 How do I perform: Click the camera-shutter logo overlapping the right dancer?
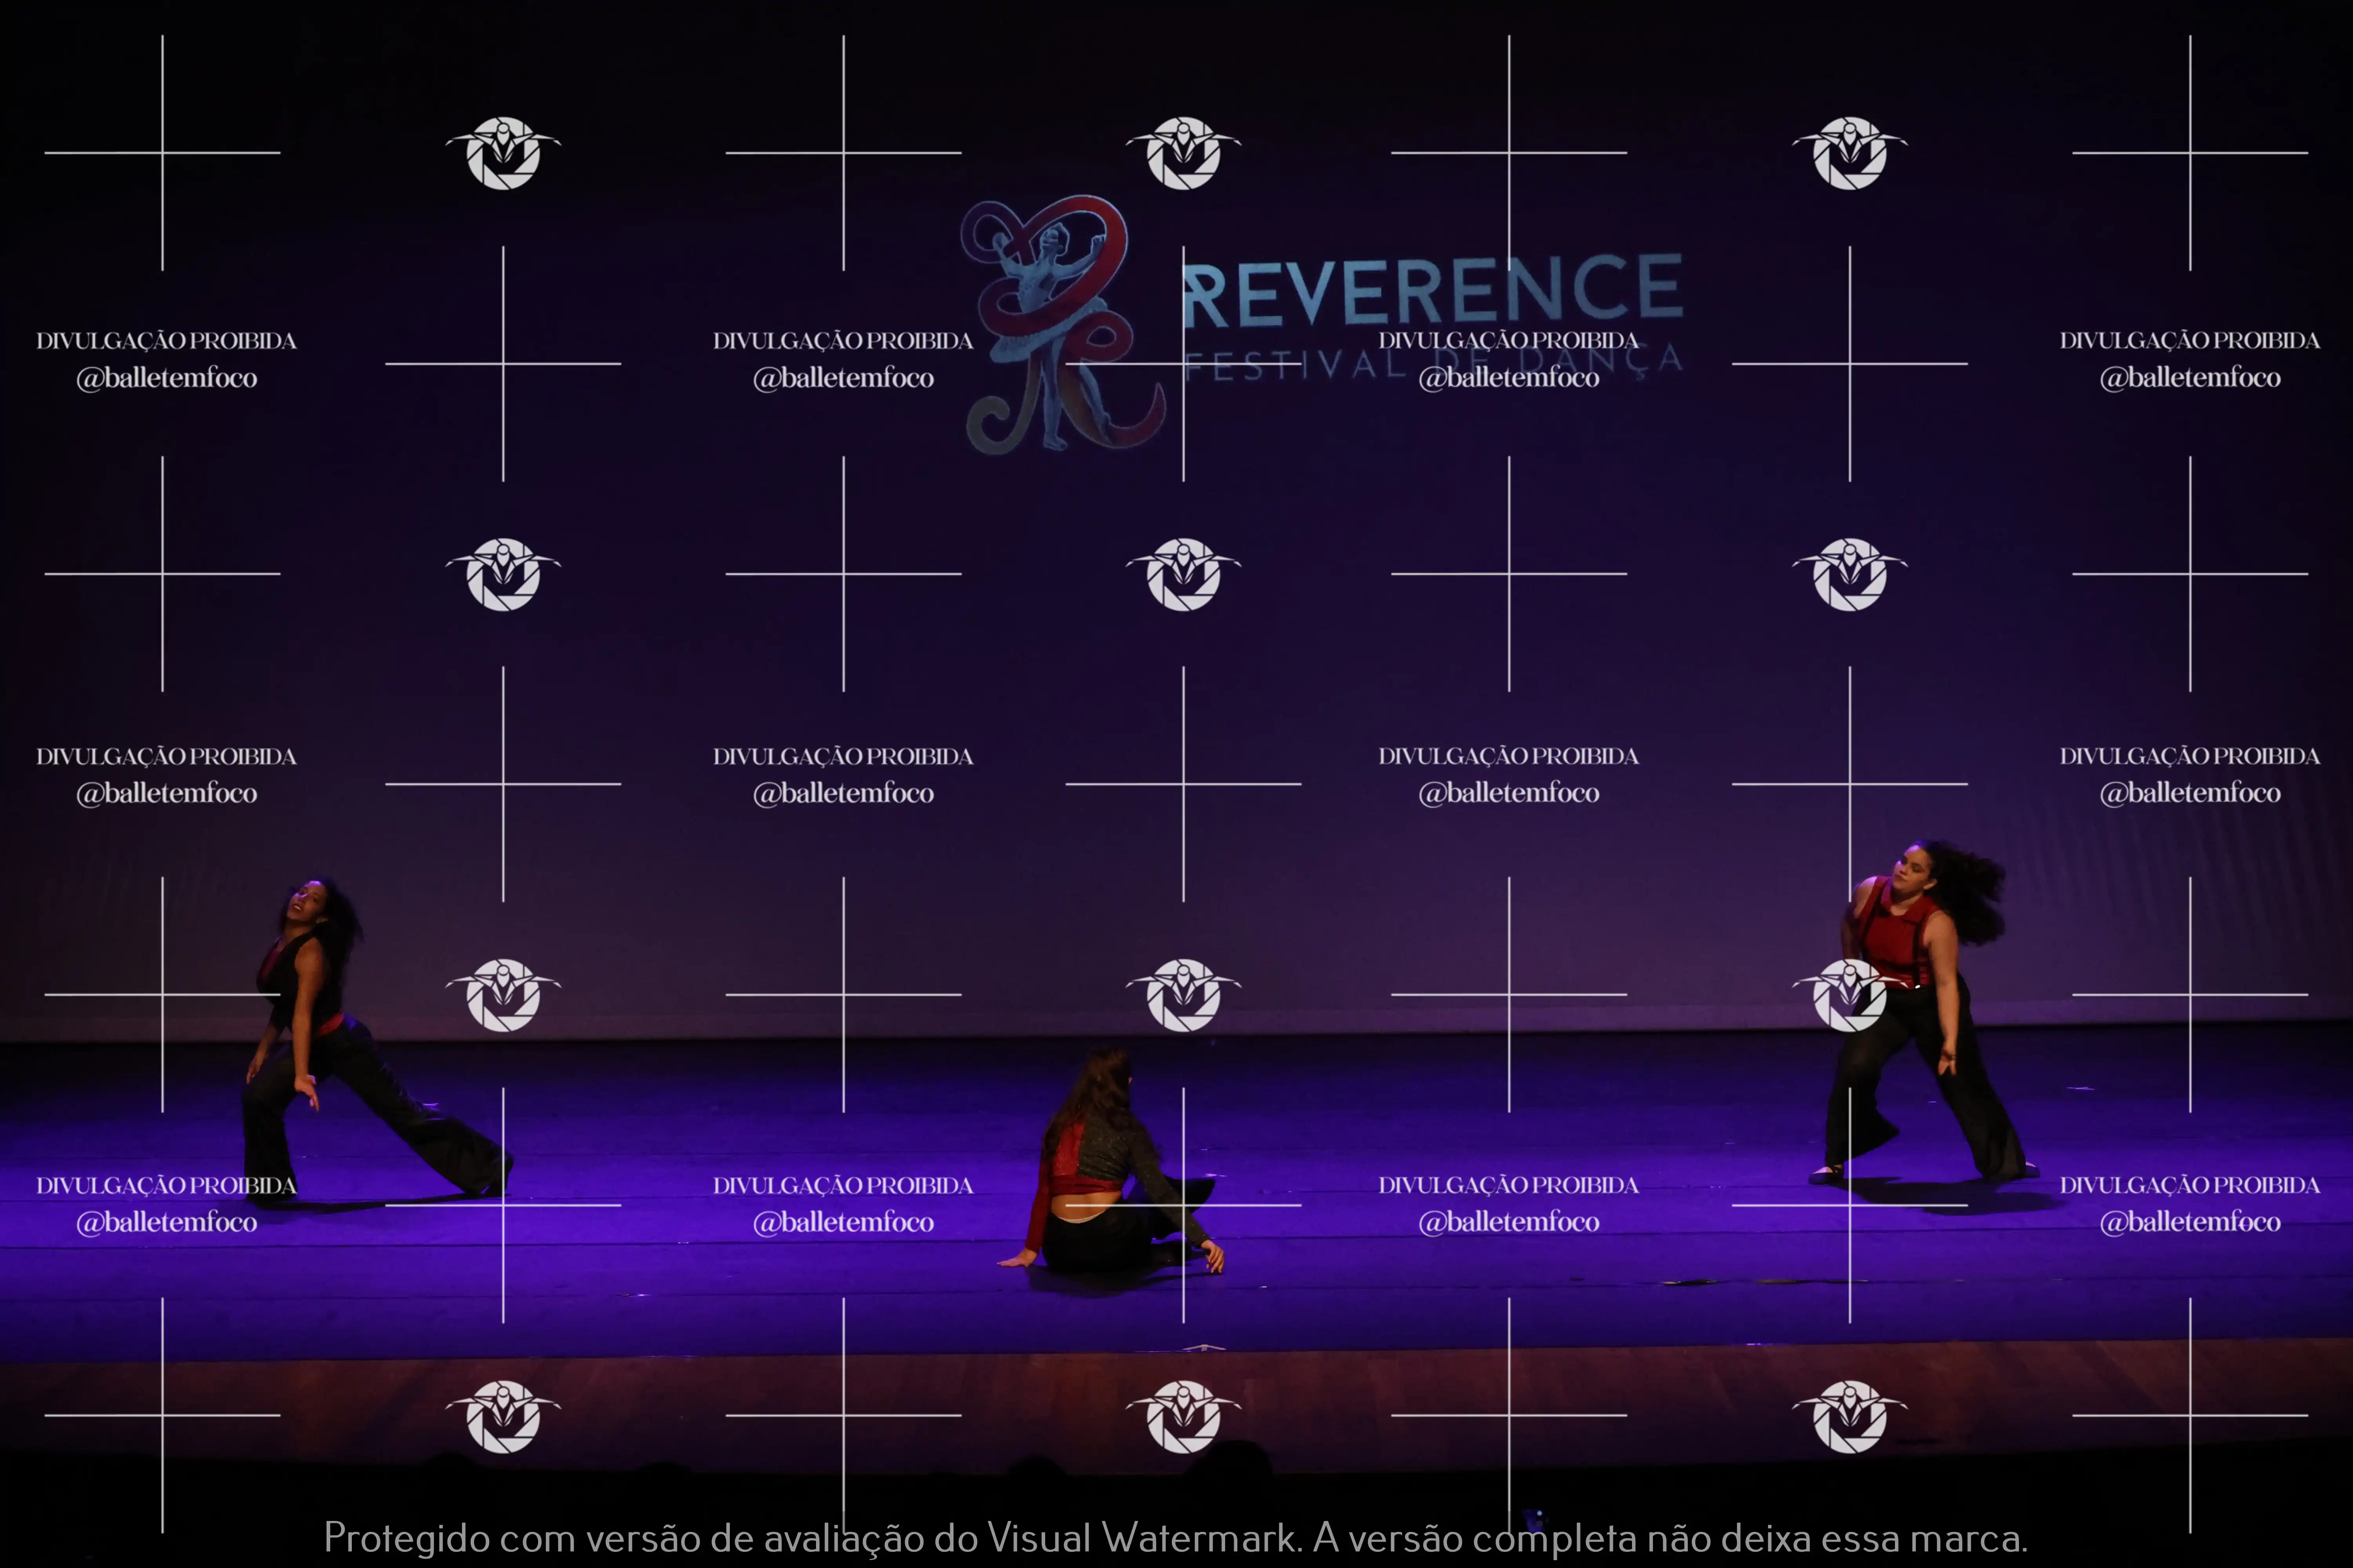(1850, 995)
